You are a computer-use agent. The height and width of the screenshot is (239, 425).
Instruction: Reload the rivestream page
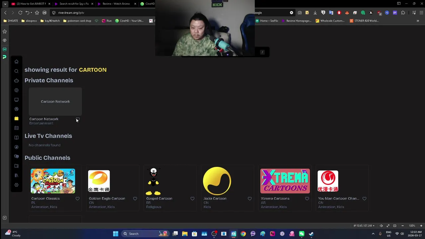[x=20, y=13]
